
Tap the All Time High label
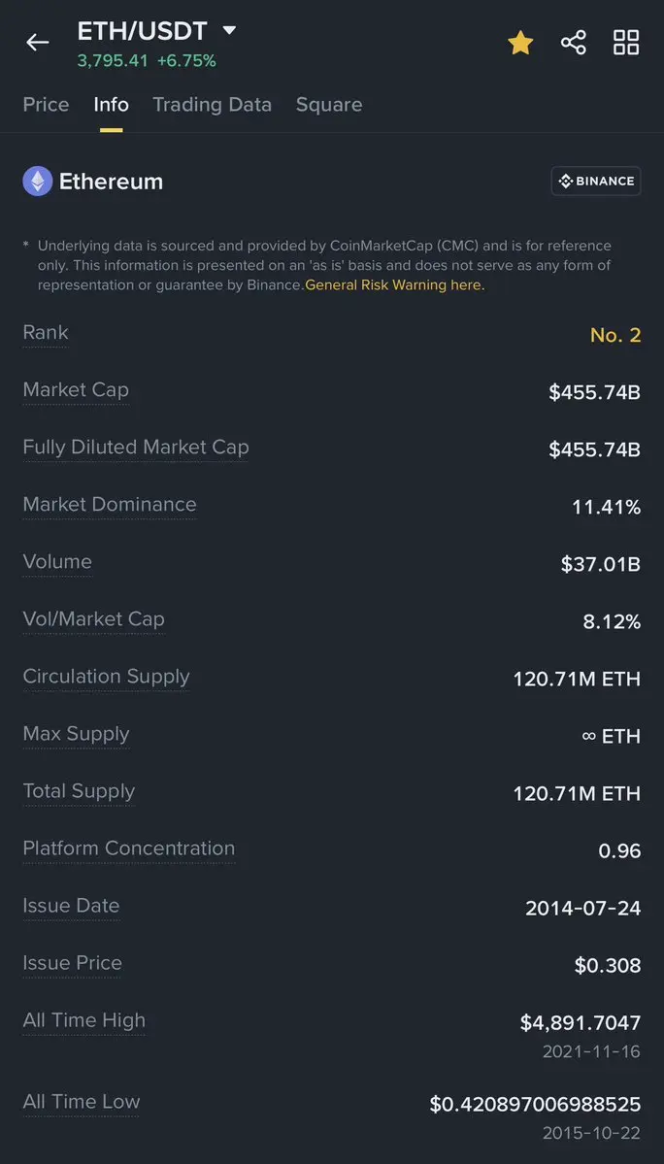coord(83,1020)
